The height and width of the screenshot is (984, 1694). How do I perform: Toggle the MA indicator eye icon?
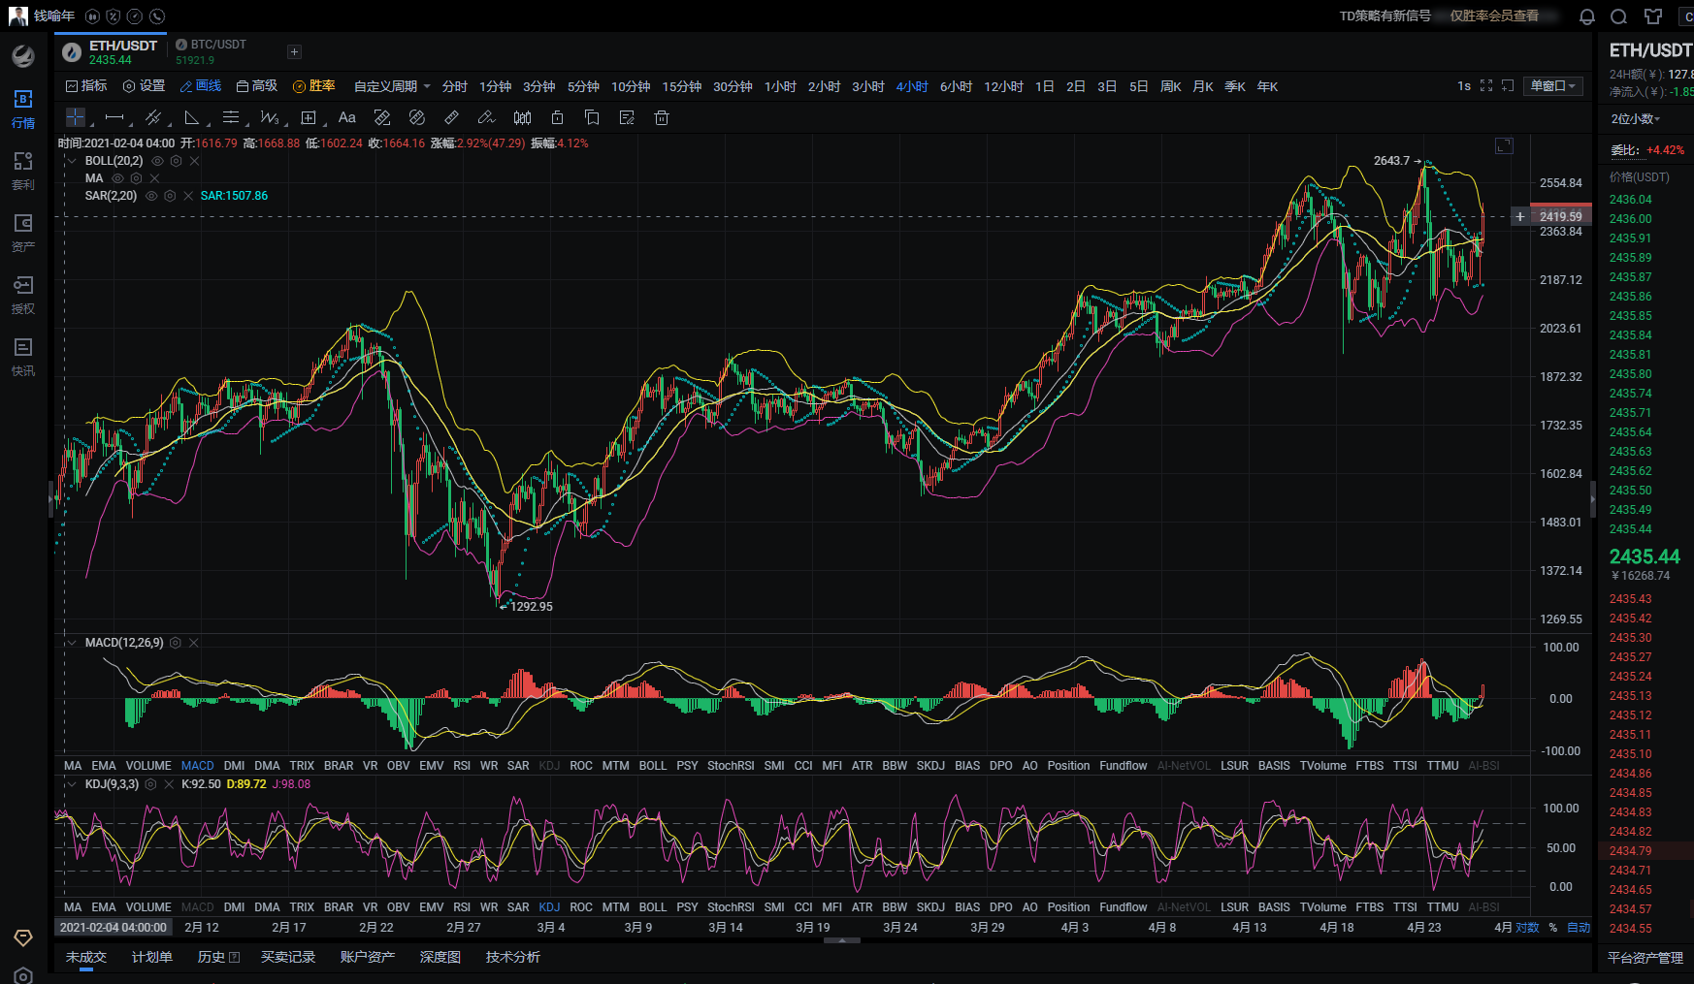pos(117,178)
